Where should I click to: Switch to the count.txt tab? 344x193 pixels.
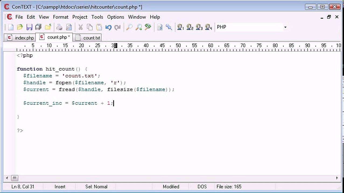click(x=88, y=38)
